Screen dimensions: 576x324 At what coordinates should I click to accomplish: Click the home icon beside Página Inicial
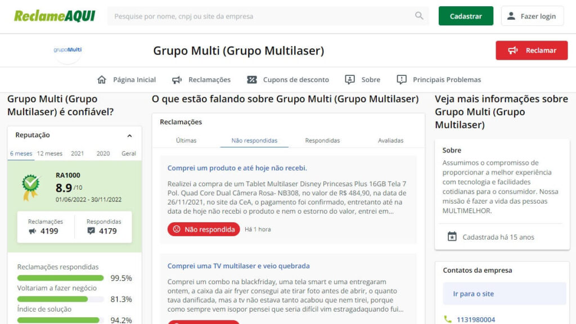click(x=102, y=80)
